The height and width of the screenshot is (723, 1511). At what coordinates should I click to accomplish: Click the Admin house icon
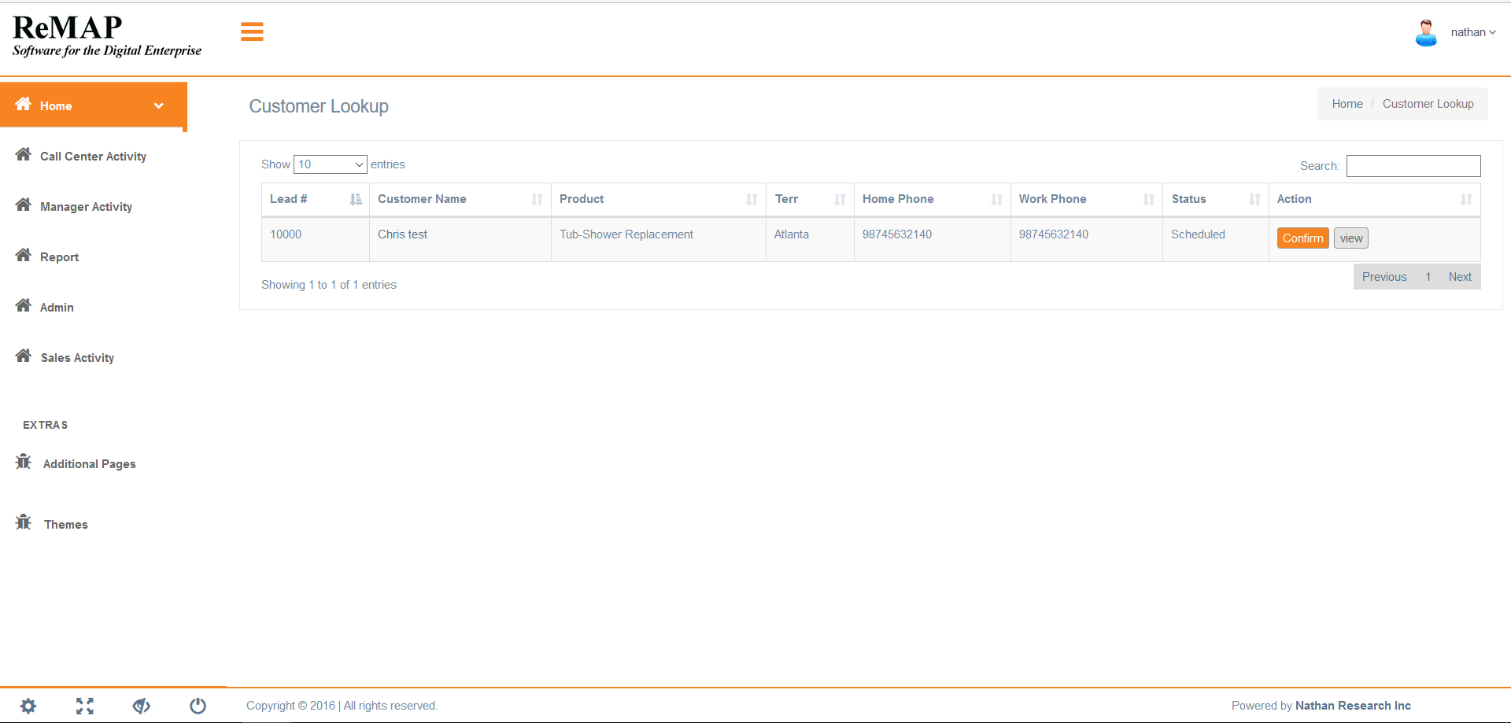tap(24, 305)
